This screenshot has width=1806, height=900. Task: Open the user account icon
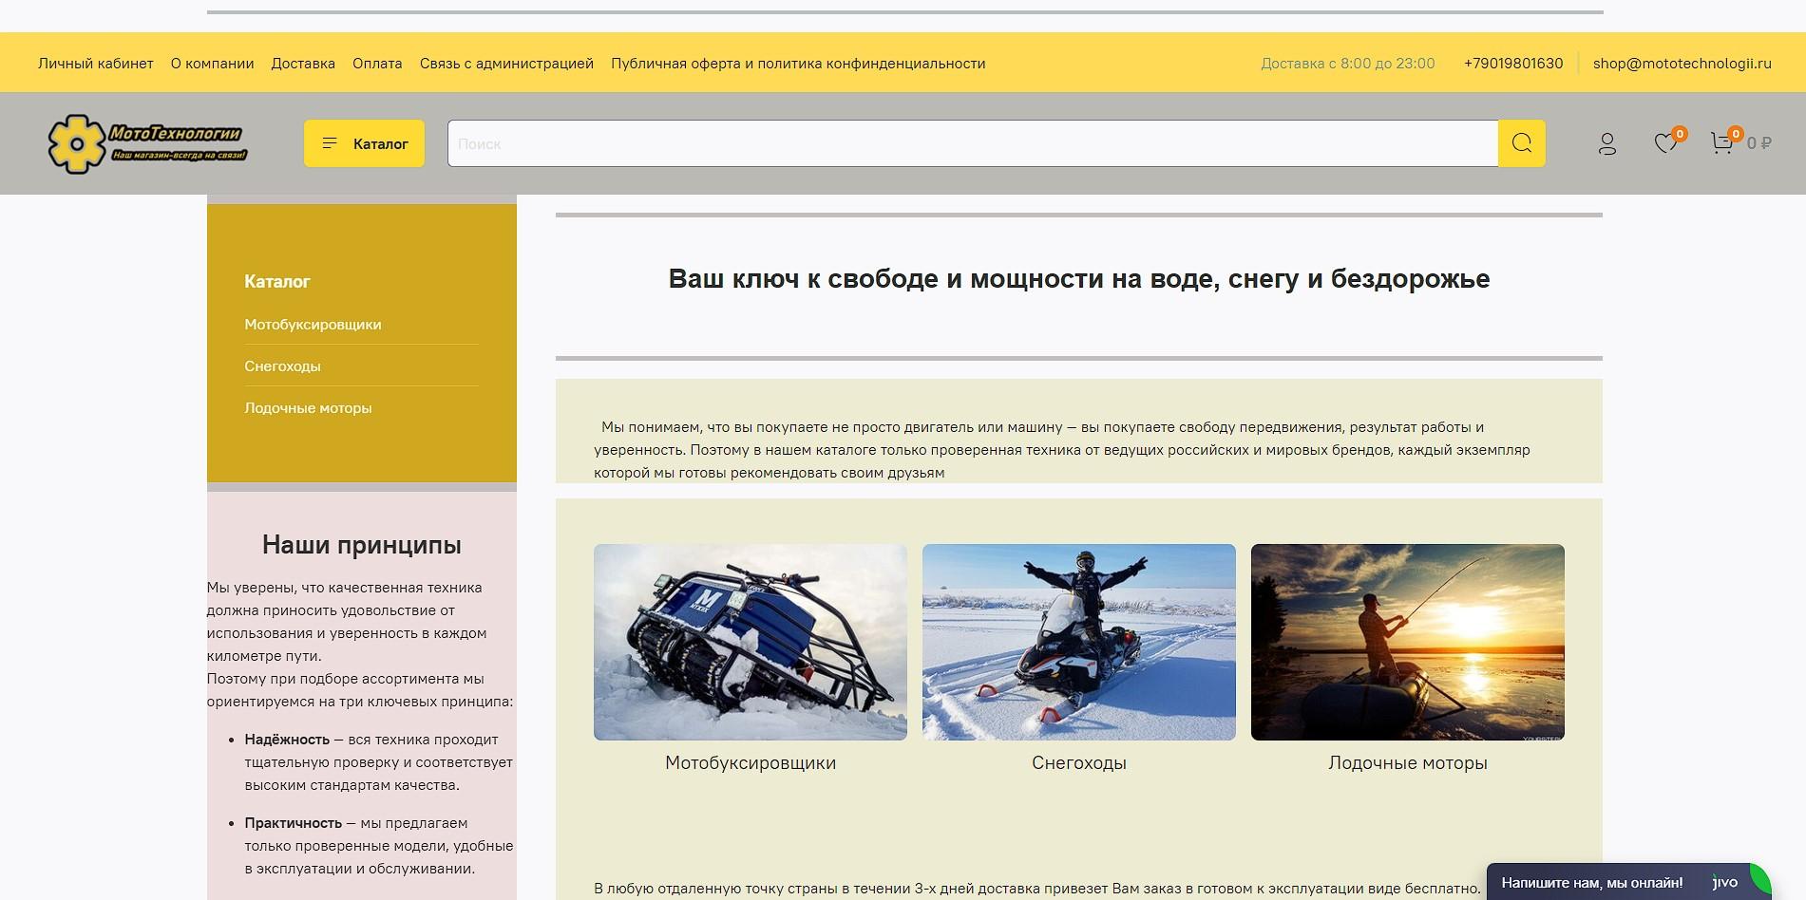(x=1607, y=143)
